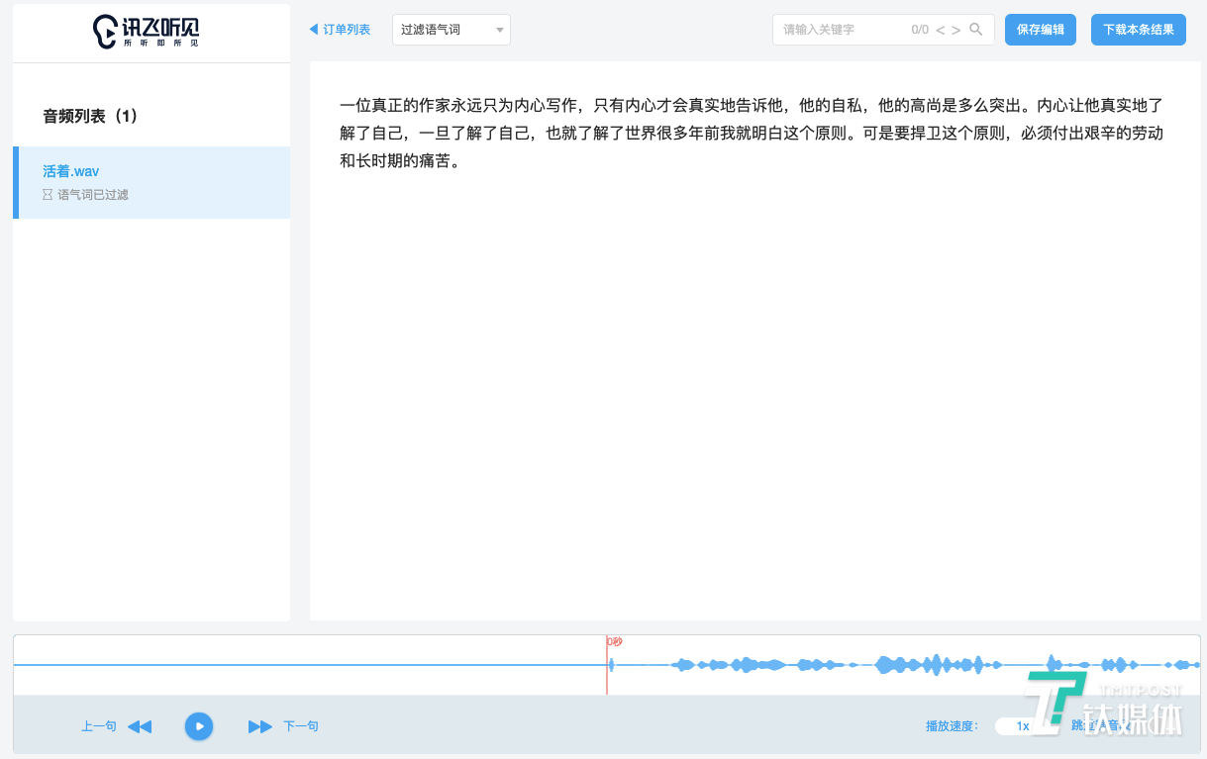This screenshot has width=1207, height=759.
Task: Click the 讯飞听见 logo
Action: (147, 32)
